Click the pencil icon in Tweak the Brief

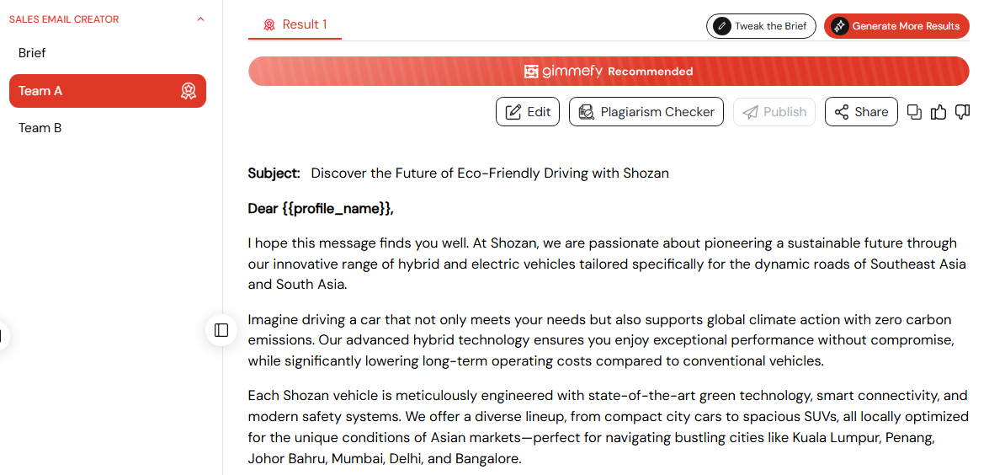pyautogui.click(x=722, y=26)
